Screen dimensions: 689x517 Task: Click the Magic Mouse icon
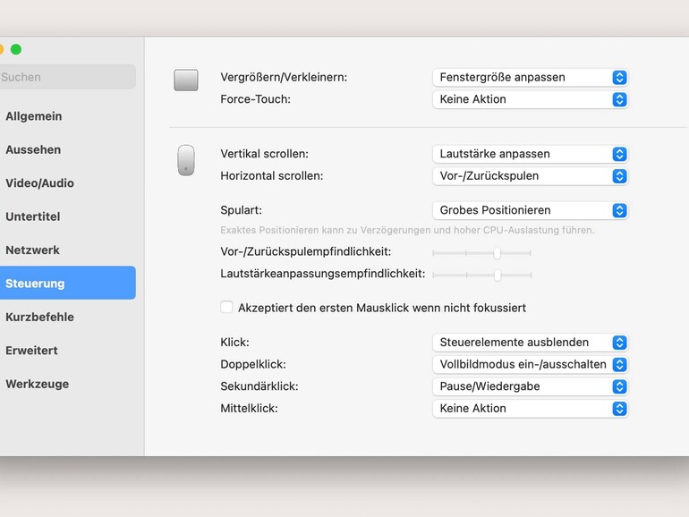tap(185, 160)
